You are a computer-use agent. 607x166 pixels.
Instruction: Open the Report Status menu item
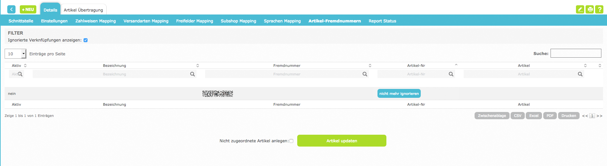point(382,21)
